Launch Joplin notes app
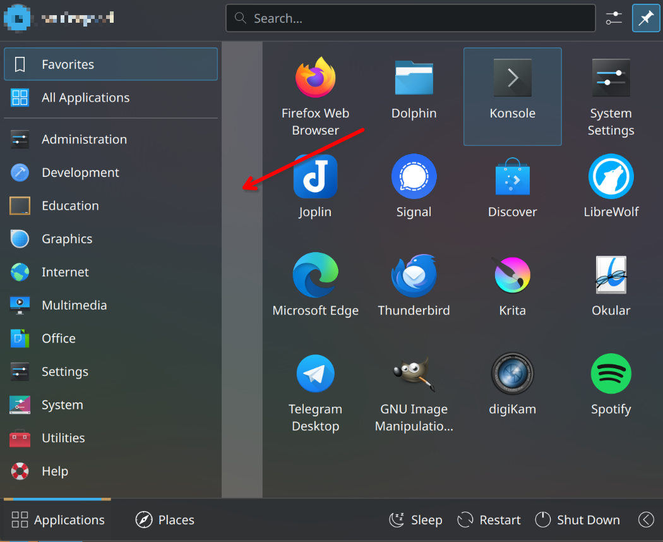 point(315,186)
